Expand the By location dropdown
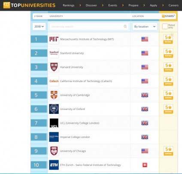182x174 pixels. tap(145, 27)
